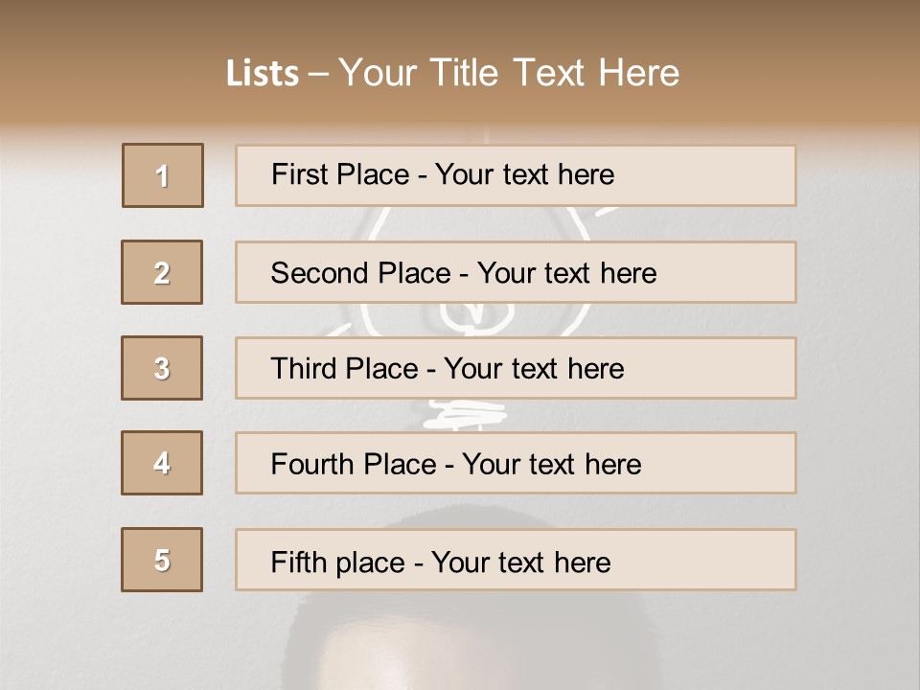This screenshot has height=690, width=920.
Task: Click the 'Fifth place' words
Action: pos(336,562)
